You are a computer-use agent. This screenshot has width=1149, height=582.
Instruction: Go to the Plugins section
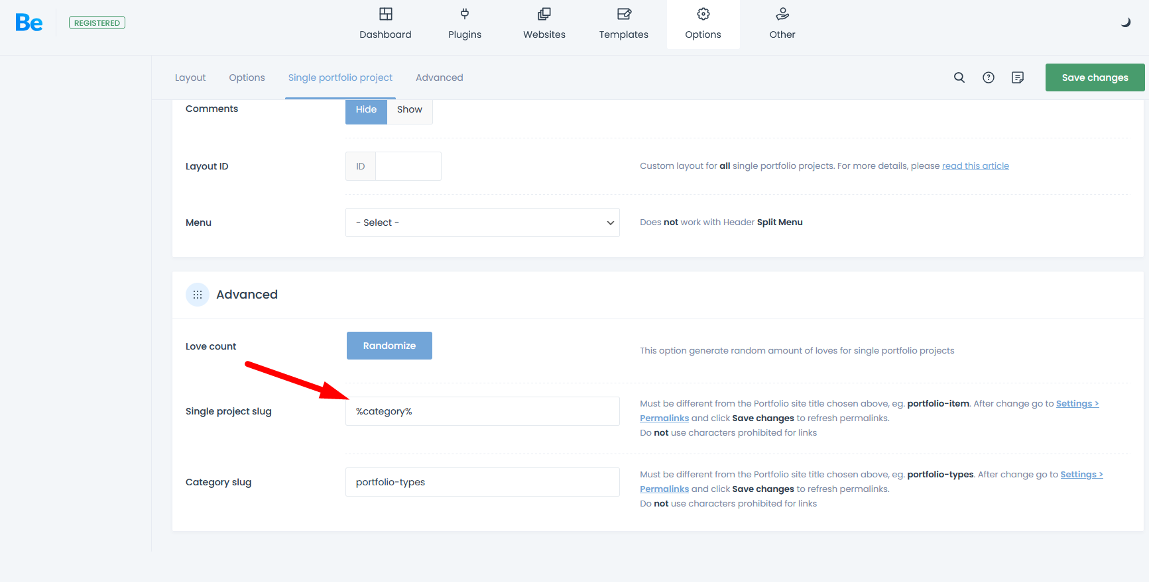tap(464, 24)
